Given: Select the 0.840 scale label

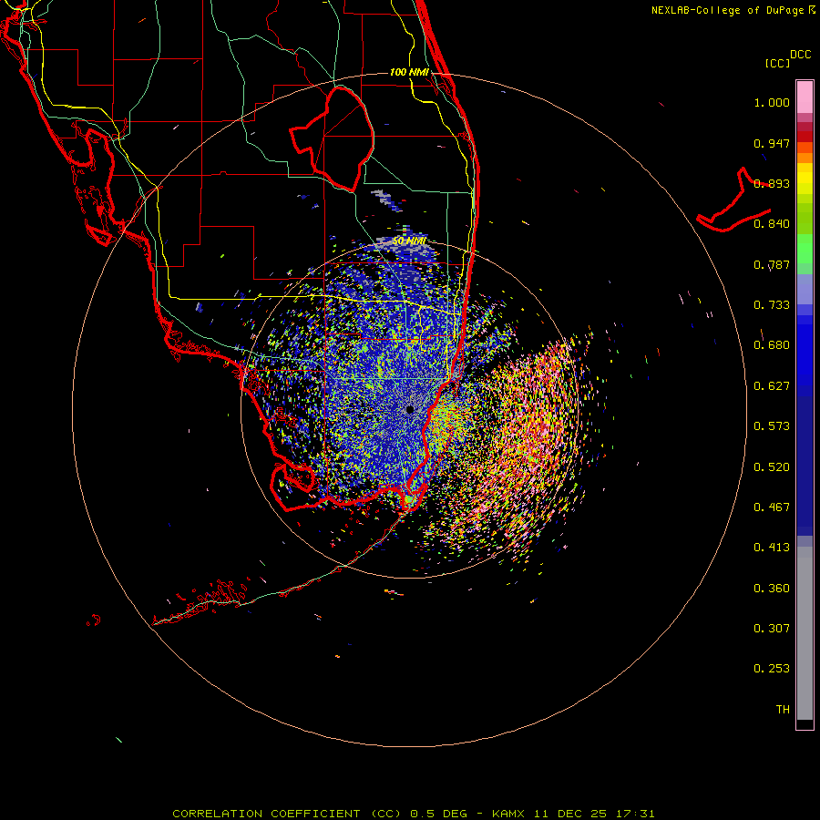Looking at the screenshot, I should tap(772, 224).
